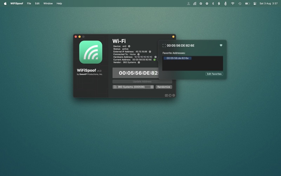The height and width of the screenshot is (176, 281).
Task: Click the arrow icon next to Connected To Home
Action: (x=138, y=54)
